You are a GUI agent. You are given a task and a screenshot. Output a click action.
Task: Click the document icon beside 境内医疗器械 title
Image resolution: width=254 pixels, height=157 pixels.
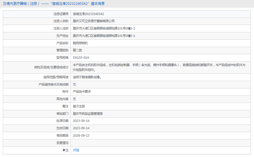click(x=5, y=4)
